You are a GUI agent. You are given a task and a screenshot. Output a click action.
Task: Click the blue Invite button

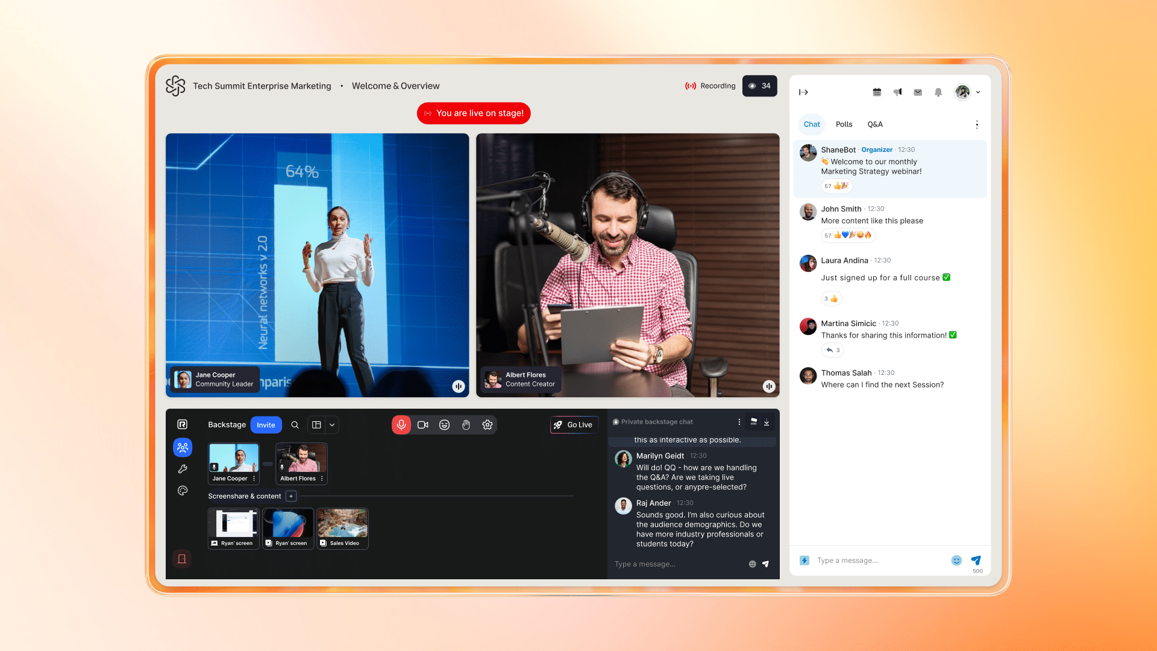pos(266,425)
